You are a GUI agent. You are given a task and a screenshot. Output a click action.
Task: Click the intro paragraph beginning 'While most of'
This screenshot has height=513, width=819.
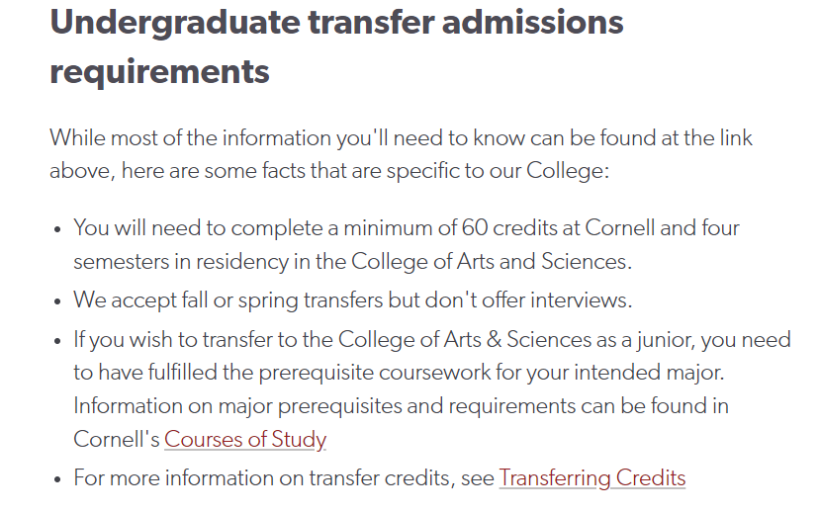pyautogui.click(x=401, y=154)
